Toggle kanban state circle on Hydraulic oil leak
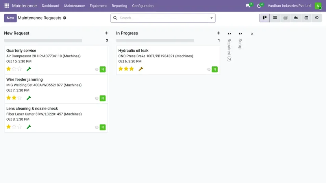Image resolution: width=326 pixels, height=183 pixels. pyautogui.click(x=209, y=70)
